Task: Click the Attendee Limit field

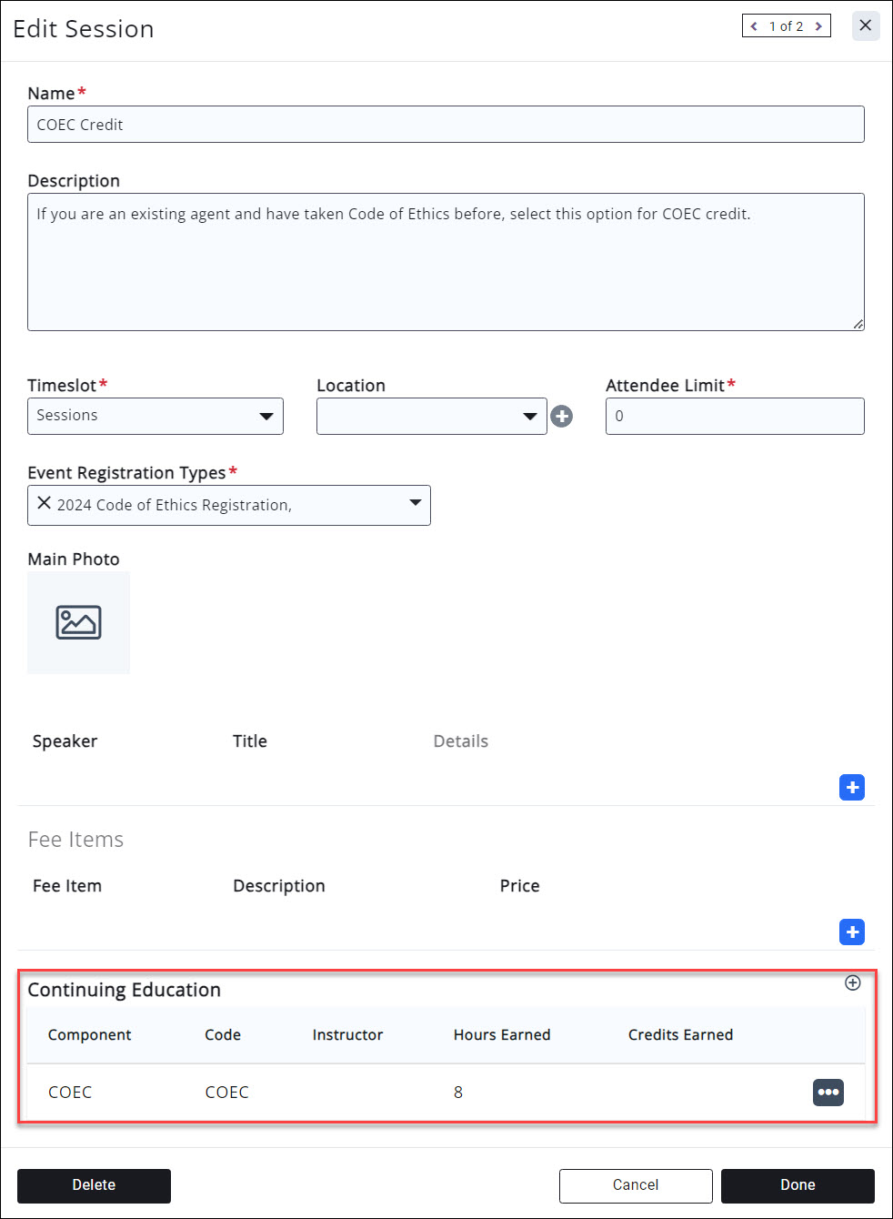Action: pyautogui.click(x=735, y=417)
